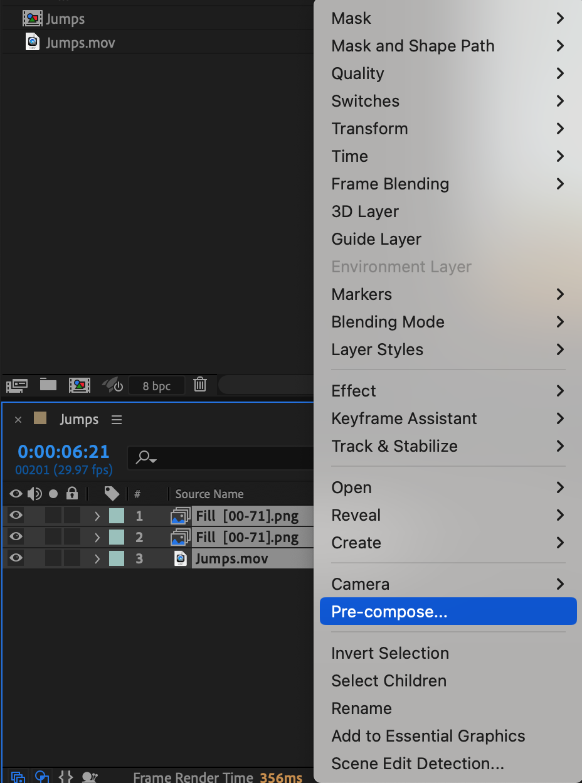
Task: Click the New Composition icon
Action: (80, 385)
